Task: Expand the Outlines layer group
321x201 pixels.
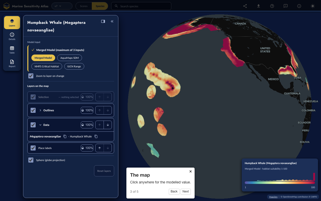Action: (x=40, y=110)
